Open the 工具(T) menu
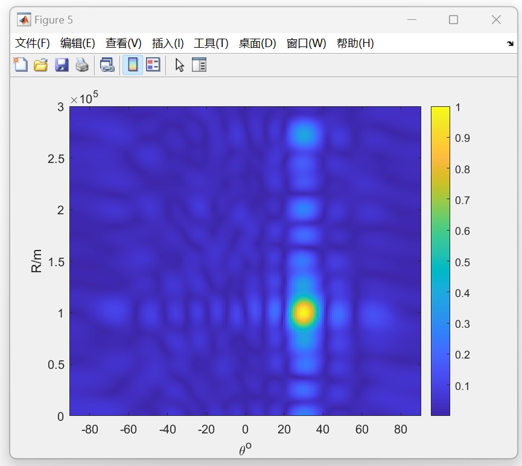This screenshot has height=466, width=522. (211, 43)
